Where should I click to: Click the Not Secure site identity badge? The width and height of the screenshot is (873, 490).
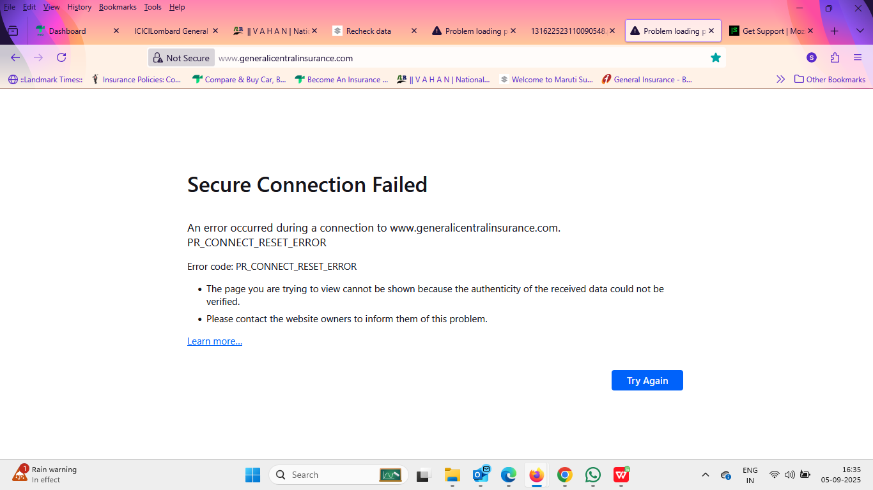tap(182, 58)
